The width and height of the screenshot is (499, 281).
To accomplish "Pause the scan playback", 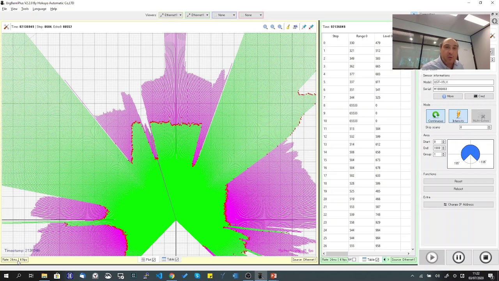I will [458, 257].
